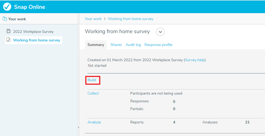Open the Survey help link

pyautogui.click(x=195, y=60)
